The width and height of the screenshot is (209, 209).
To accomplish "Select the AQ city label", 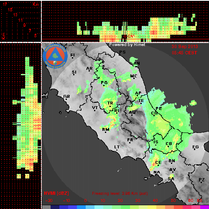I will pyautogui.click(x=132, y=112).
